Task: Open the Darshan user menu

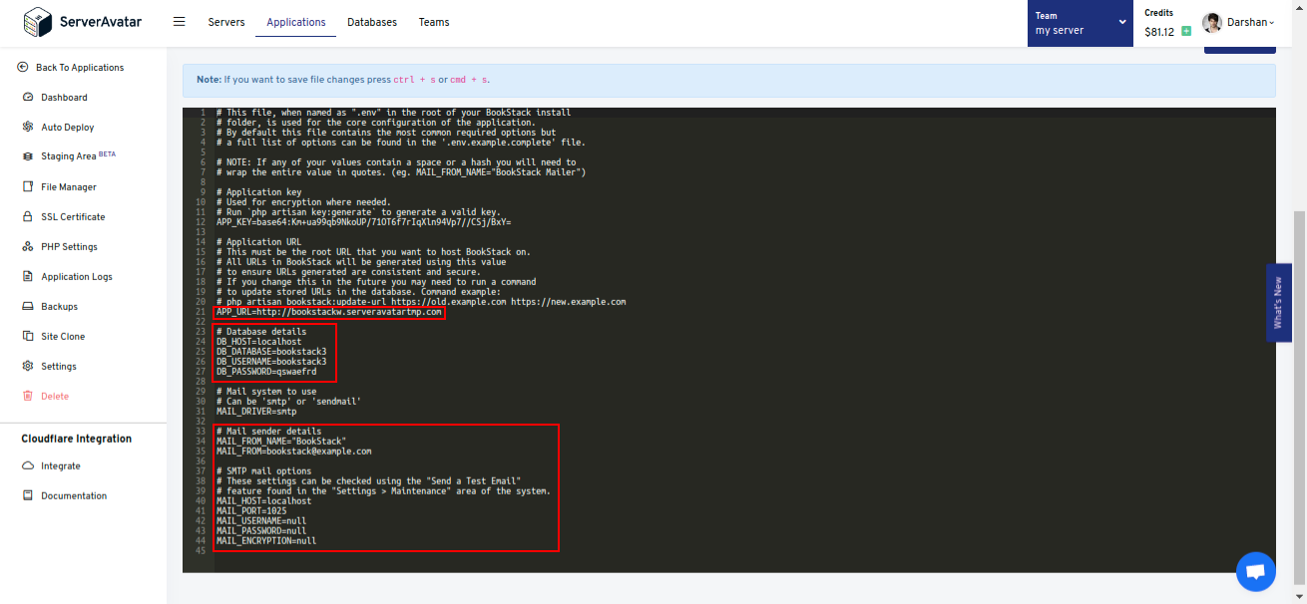Action: tap(1239, 23)
